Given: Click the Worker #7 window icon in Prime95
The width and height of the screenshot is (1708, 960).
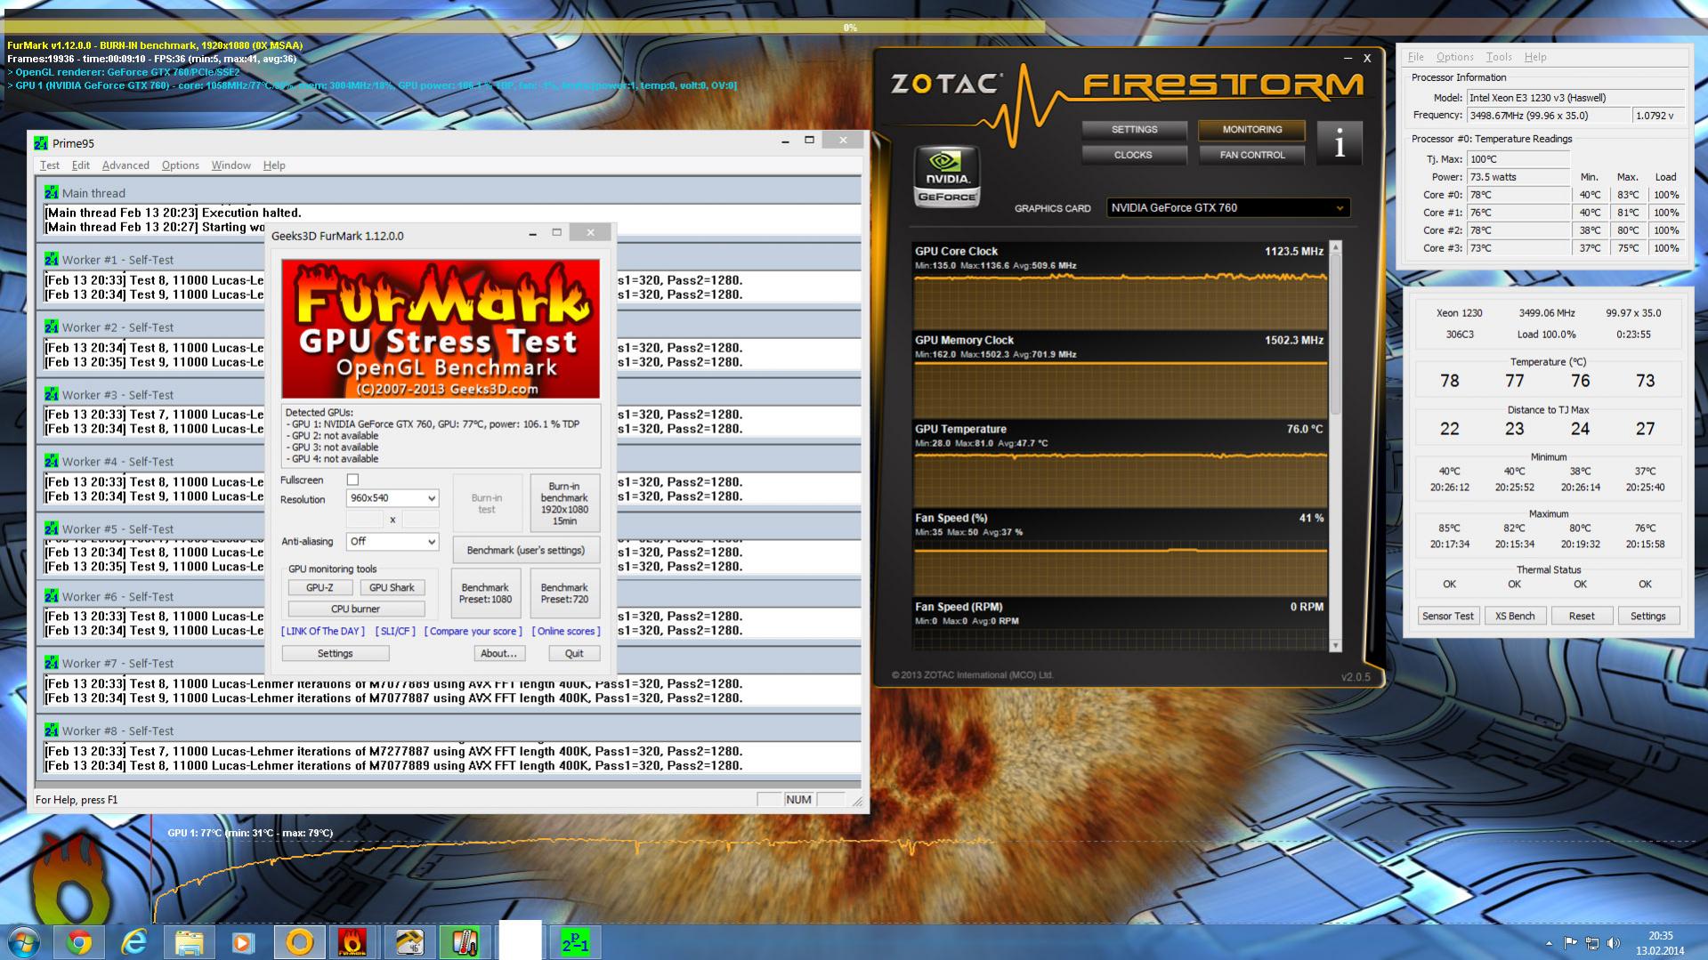Looking at the screenshot, I should click(52, 663).
